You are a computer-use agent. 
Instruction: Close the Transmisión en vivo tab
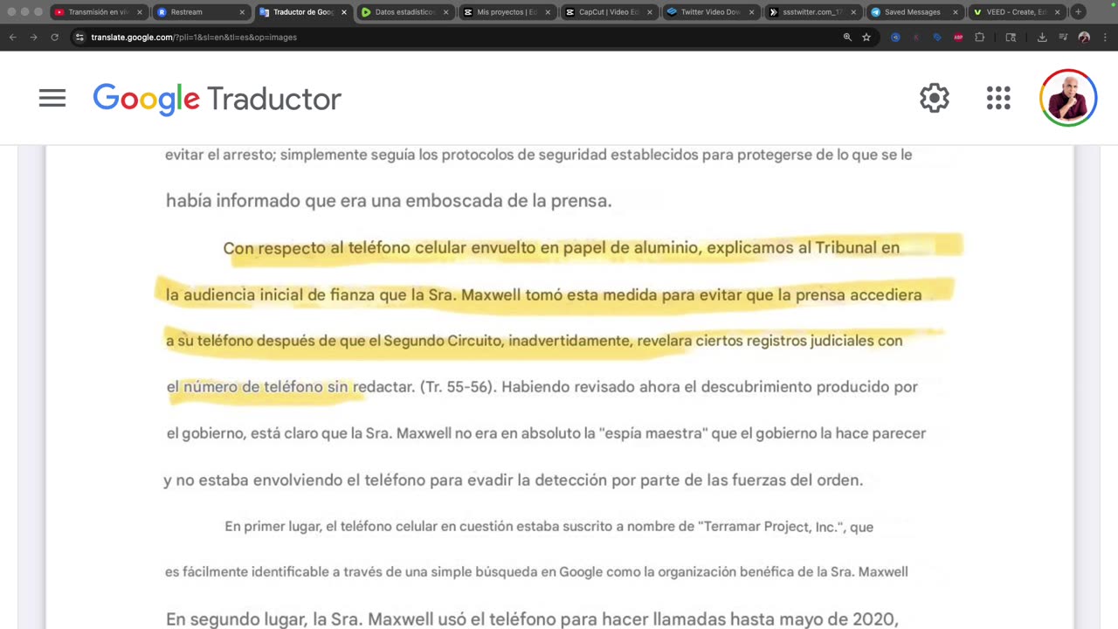click(140, 12)
